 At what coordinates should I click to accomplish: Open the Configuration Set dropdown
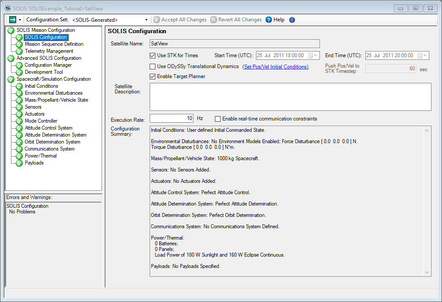[147, 19]
